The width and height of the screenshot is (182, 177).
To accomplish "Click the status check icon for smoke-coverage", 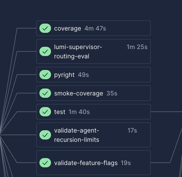I will [x=45, y=93].
